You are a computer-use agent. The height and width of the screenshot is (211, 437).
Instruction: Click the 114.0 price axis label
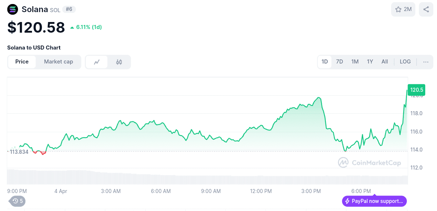click(x=416, y=150)
